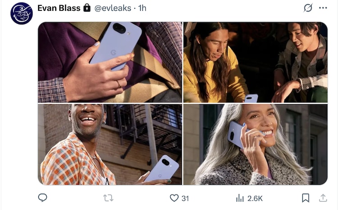This screenshot has width=338, height=210.
Task: Open the Grok slashed-circle icon
Action: coord(308,8)
